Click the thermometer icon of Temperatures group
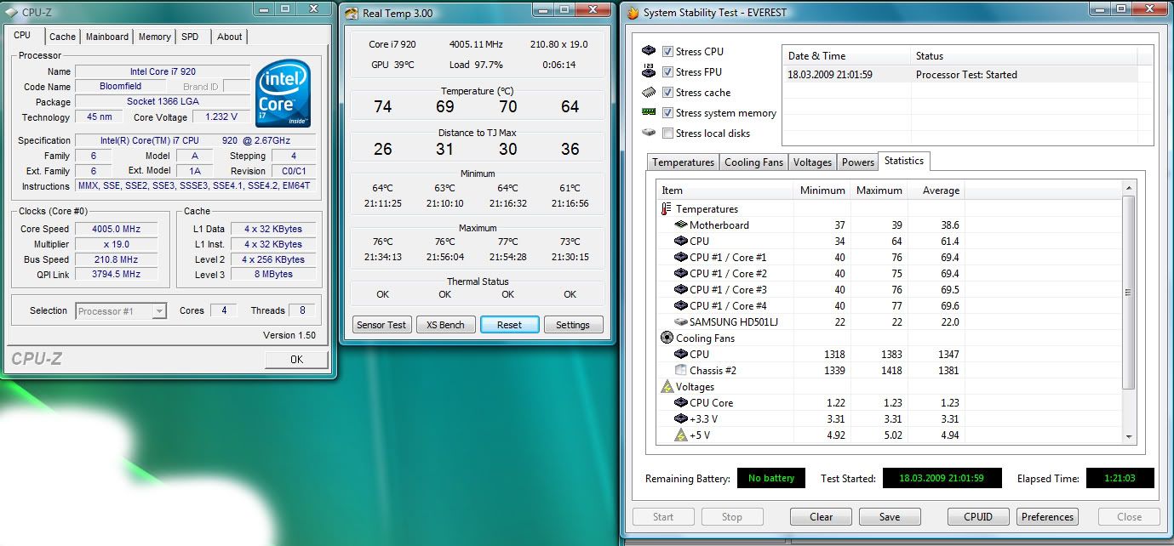1174x546 pixels. 667,208
